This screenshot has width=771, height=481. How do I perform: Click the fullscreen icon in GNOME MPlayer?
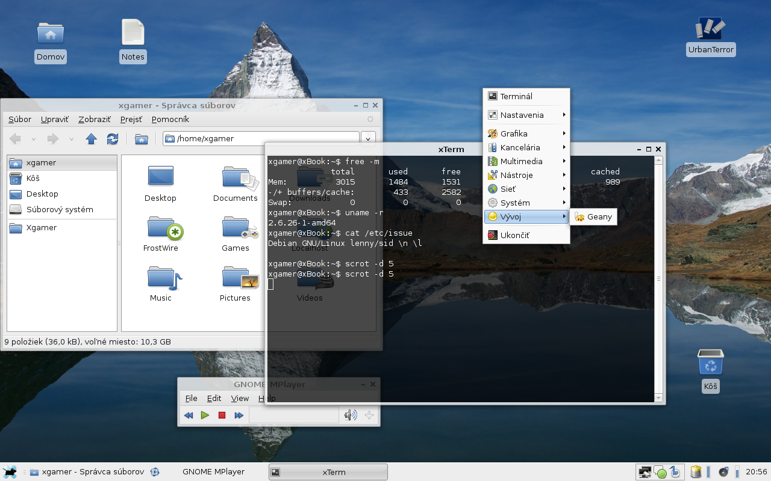click(370, 415)
